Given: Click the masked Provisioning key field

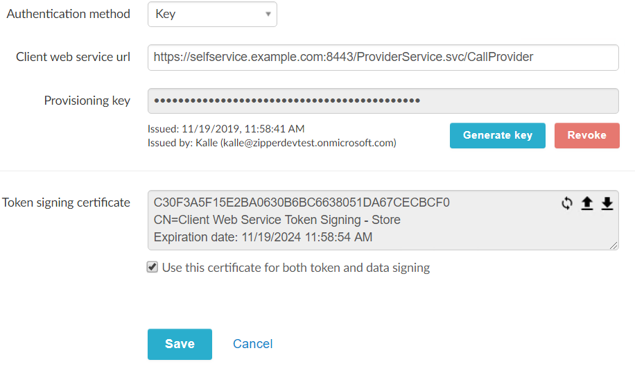Looking at the screenshot, I should pos(383,101).
